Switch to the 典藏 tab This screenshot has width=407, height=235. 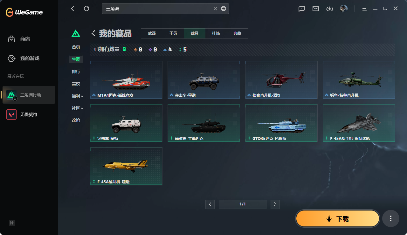click(x=237, y=33)
